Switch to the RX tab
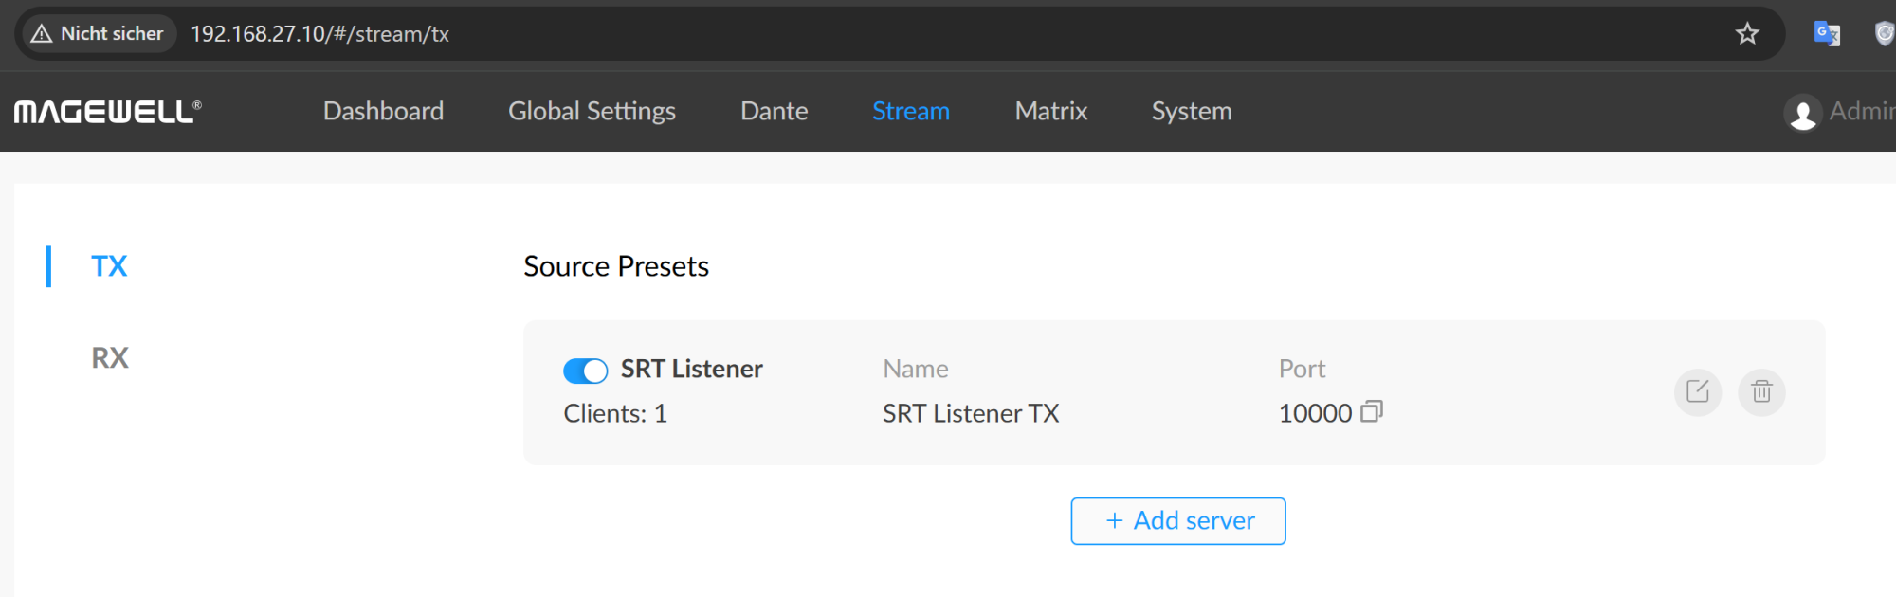Image resolution: width=1896 pixels, height=597 pixels. click(x=109, y=358)
